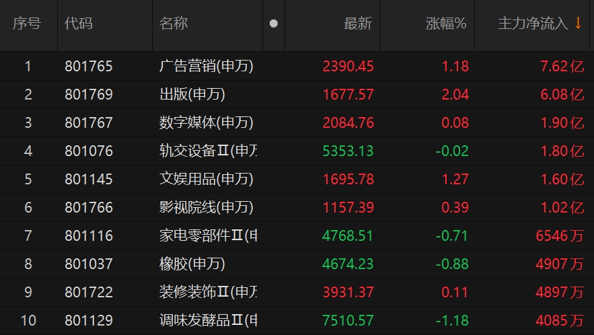Select code 801076 cell
Image resolution: width=594 pixels, height=335 pixels.
pyautogui.click(x=89, y=151)
